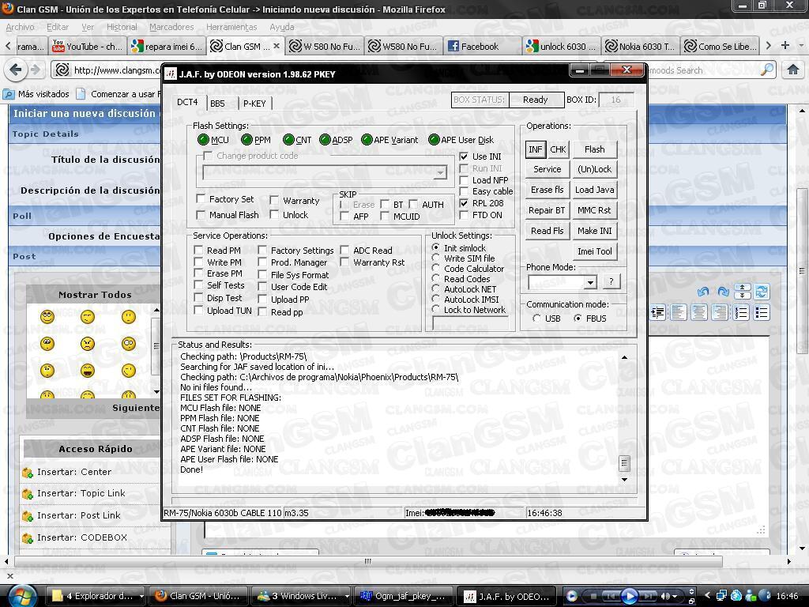
Task: Expand the Explorador taskbar group arrow
Action: 141,596
